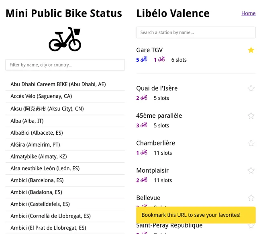Image resolution: width=261 pixels, height=234 pixels.
Task: Click the Libélo Valence heading
Action: [173, 13]
